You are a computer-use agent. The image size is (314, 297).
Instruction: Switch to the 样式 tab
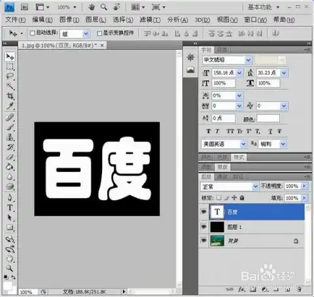click(239, 157)
